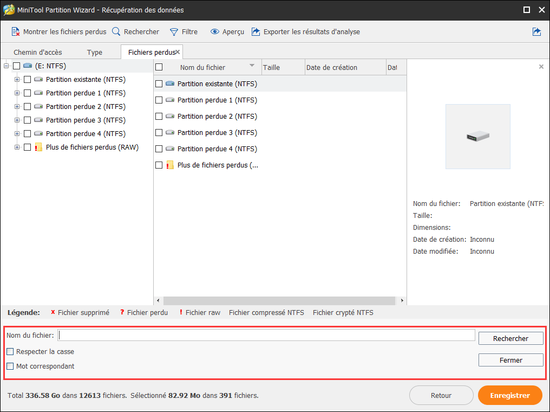Click the Retour button
This screenshot has height=412, width=550.
[441, 396]
